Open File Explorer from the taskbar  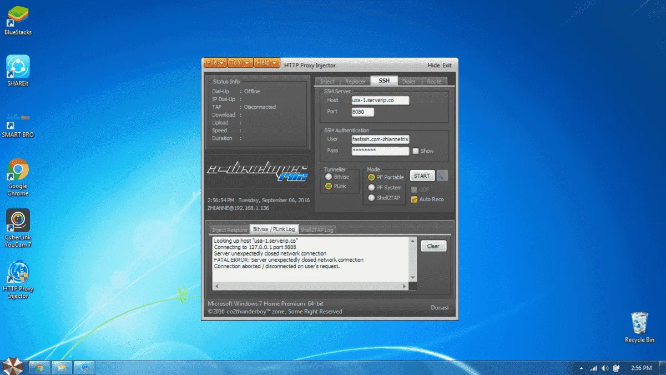(62, 367)
